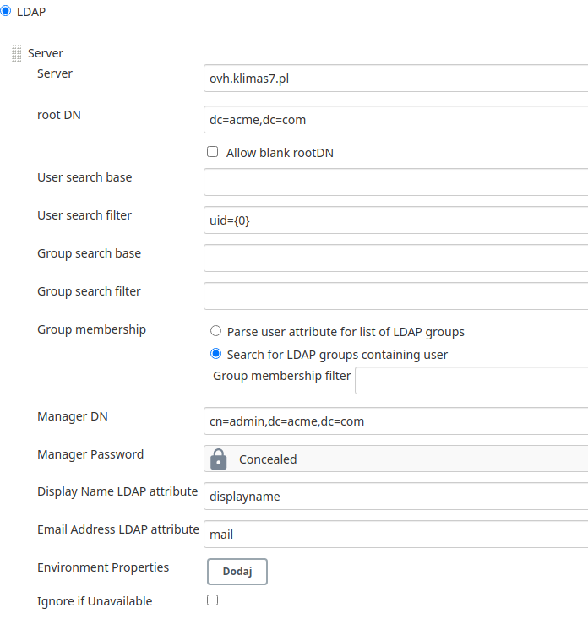588x619 pixels.
Task: Click the LDAP label text
Action: [31, 12]
